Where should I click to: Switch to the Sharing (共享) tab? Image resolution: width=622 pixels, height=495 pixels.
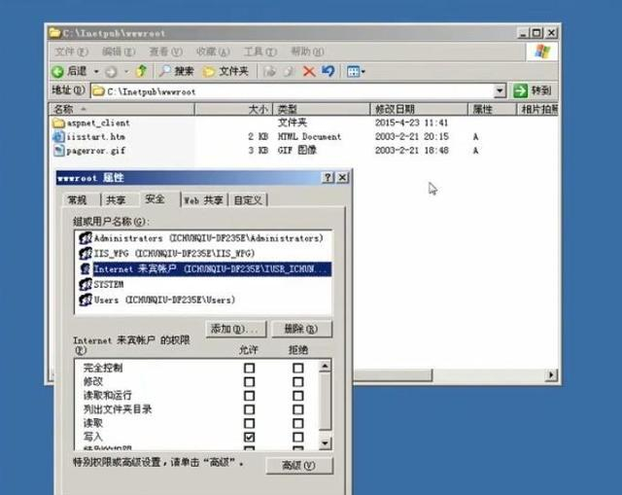pos(116,199)
